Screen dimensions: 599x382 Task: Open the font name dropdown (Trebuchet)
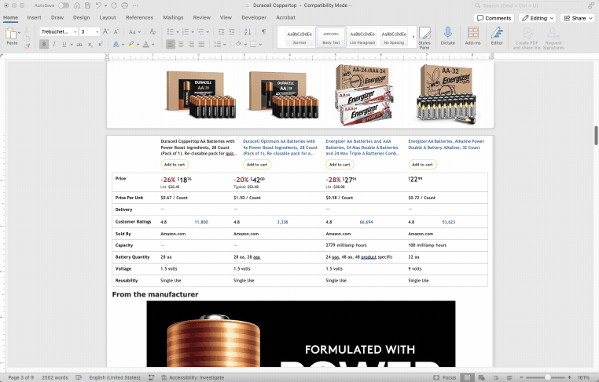[x=75, y=32]
